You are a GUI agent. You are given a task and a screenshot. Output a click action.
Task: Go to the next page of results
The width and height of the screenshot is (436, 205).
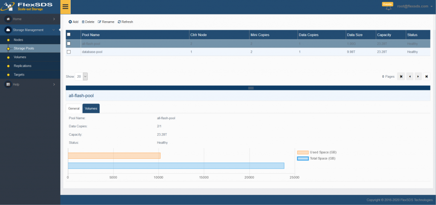418,76
